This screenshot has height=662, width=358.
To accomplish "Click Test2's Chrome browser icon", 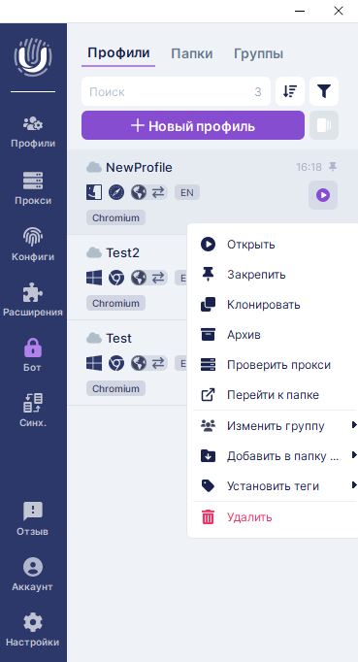I will [x=116, y=278].
